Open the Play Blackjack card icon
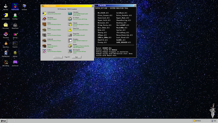 click(x=6, y=54)
